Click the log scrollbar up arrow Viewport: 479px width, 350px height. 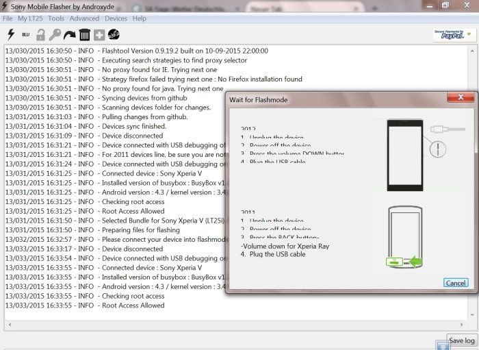(472, 51)
